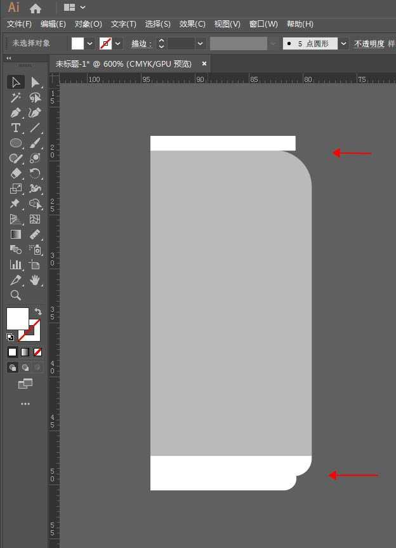396x548 pixels.
Task: Swap fill and stroke colors
Action: (x=37, y=312)
